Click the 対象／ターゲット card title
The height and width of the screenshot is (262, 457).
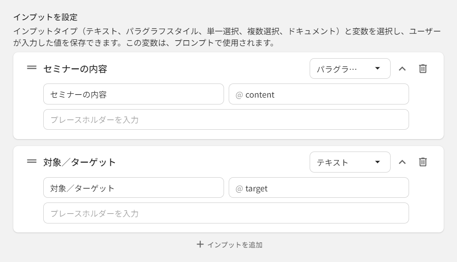click(x=80, y=162)
